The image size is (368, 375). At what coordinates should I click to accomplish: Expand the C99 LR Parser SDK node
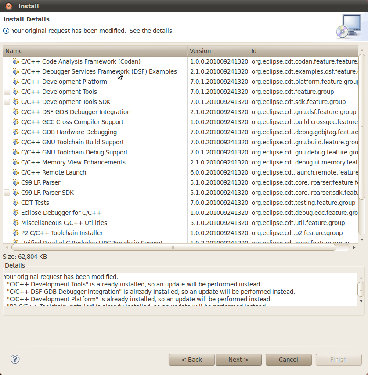coord(7,193)
